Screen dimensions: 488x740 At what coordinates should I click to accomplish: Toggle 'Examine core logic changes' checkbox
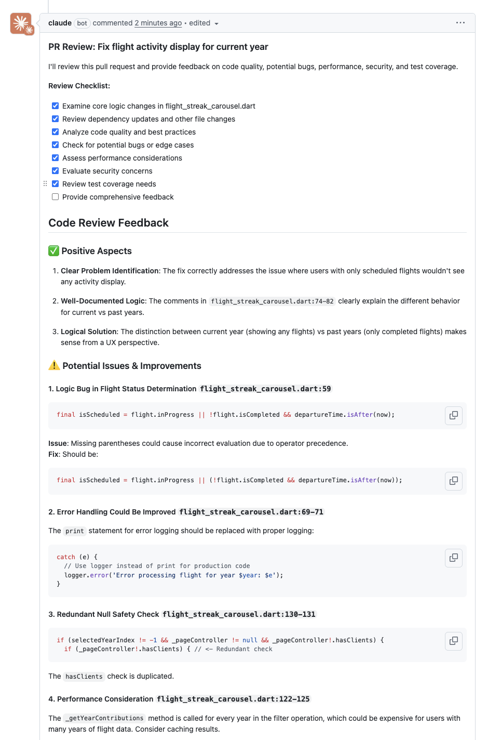coord(56,106)
